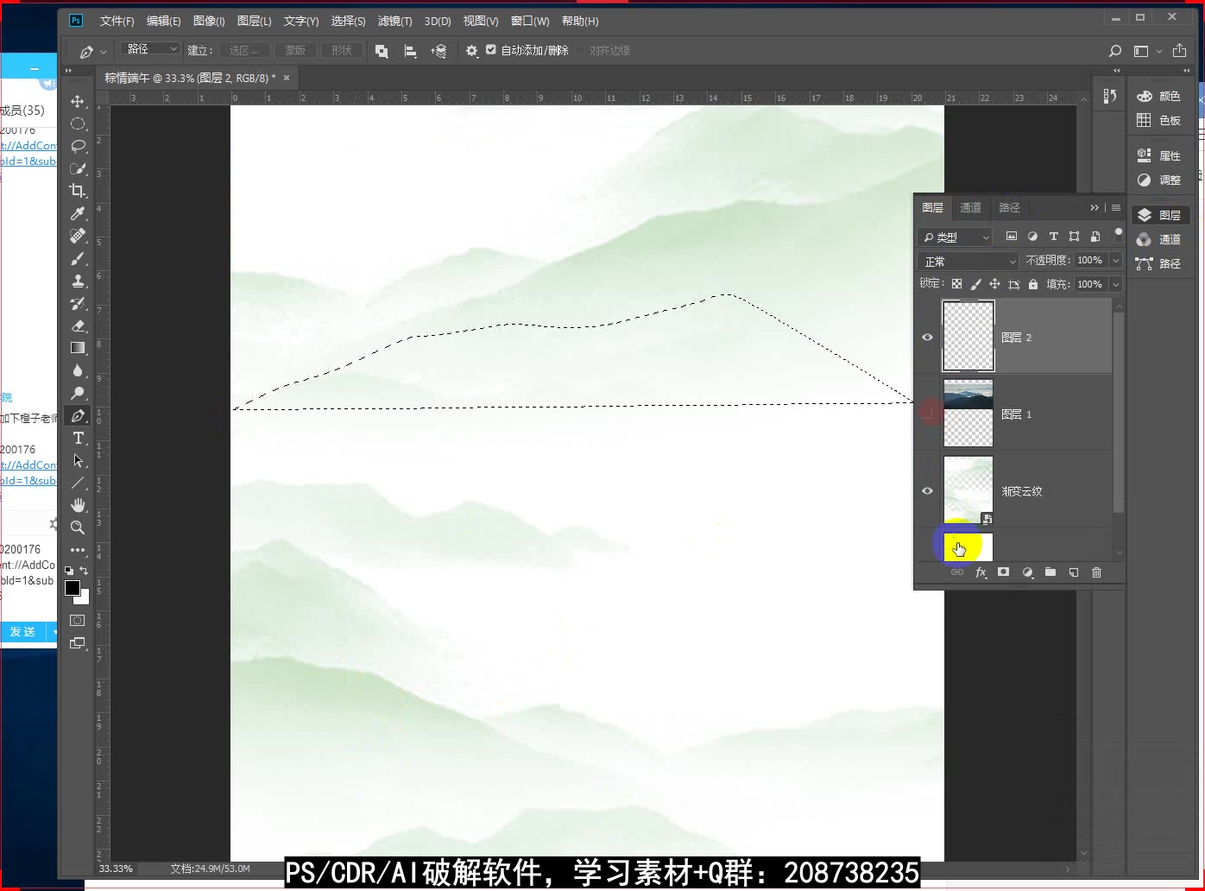Switch to the Crop tool

[78, 191]
